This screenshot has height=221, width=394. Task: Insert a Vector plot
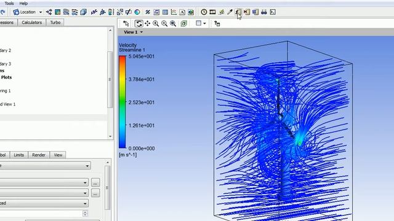click(49, 12)
